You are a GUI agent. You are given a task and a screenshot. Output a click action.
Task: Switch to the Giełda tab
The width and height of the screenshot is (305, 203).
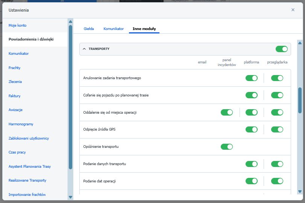point(89,29)
